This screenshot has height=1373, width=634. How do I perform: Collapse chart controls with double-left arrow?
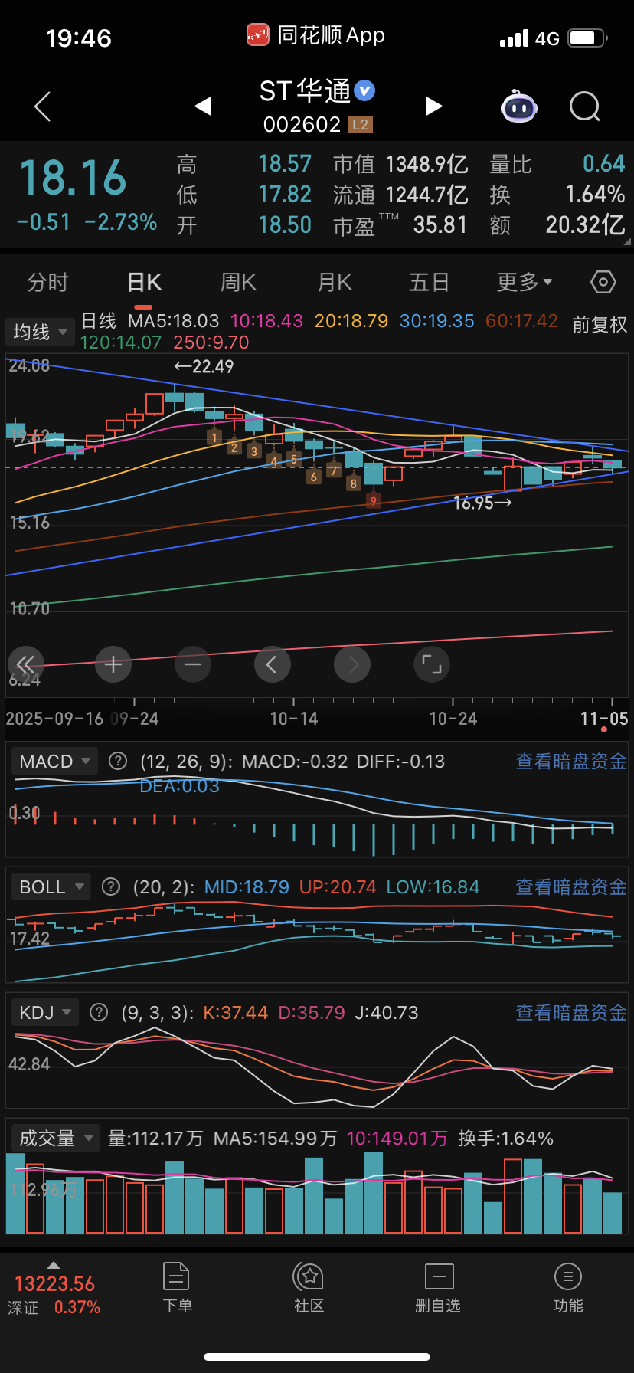pyautogui.click(x=26, y=664)
